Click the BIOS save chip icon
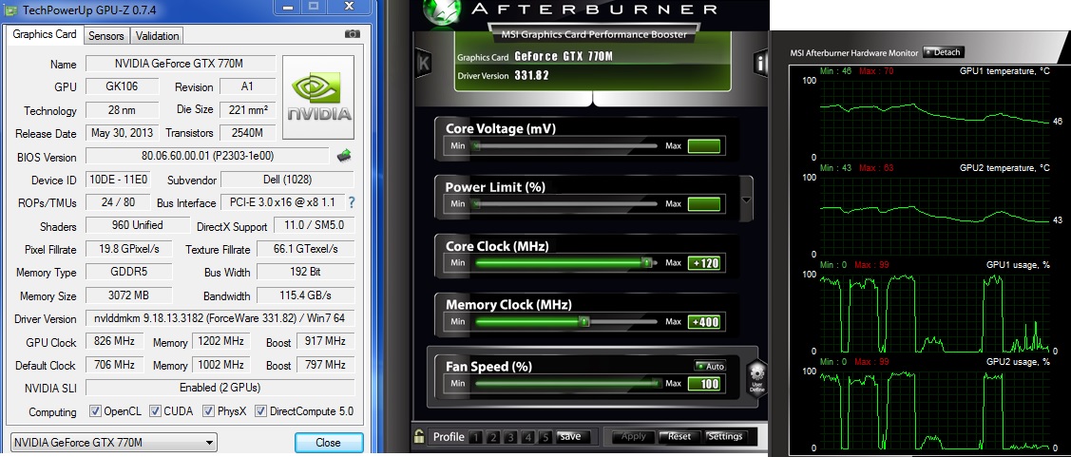This screenshot has width=1071, height=457. 344,156
